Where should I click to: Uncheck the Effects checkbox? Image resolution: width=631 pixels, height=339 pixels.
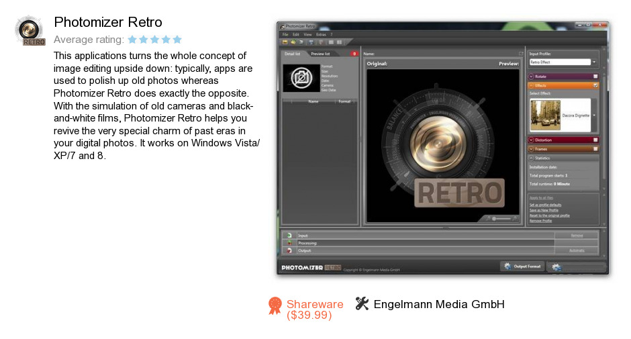point(595,85)
